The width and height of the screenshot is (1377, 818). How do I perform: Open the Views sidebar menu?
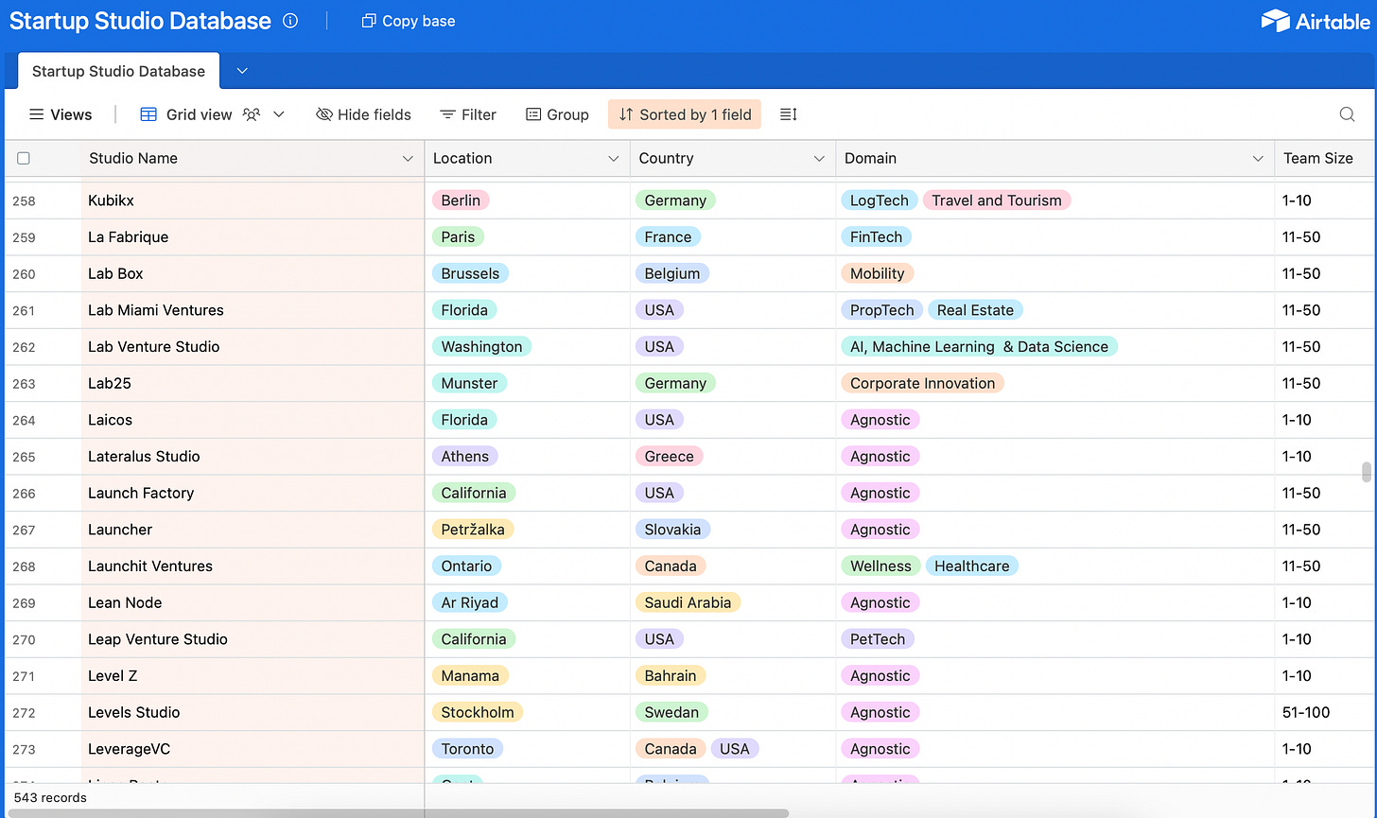(61, 114)
